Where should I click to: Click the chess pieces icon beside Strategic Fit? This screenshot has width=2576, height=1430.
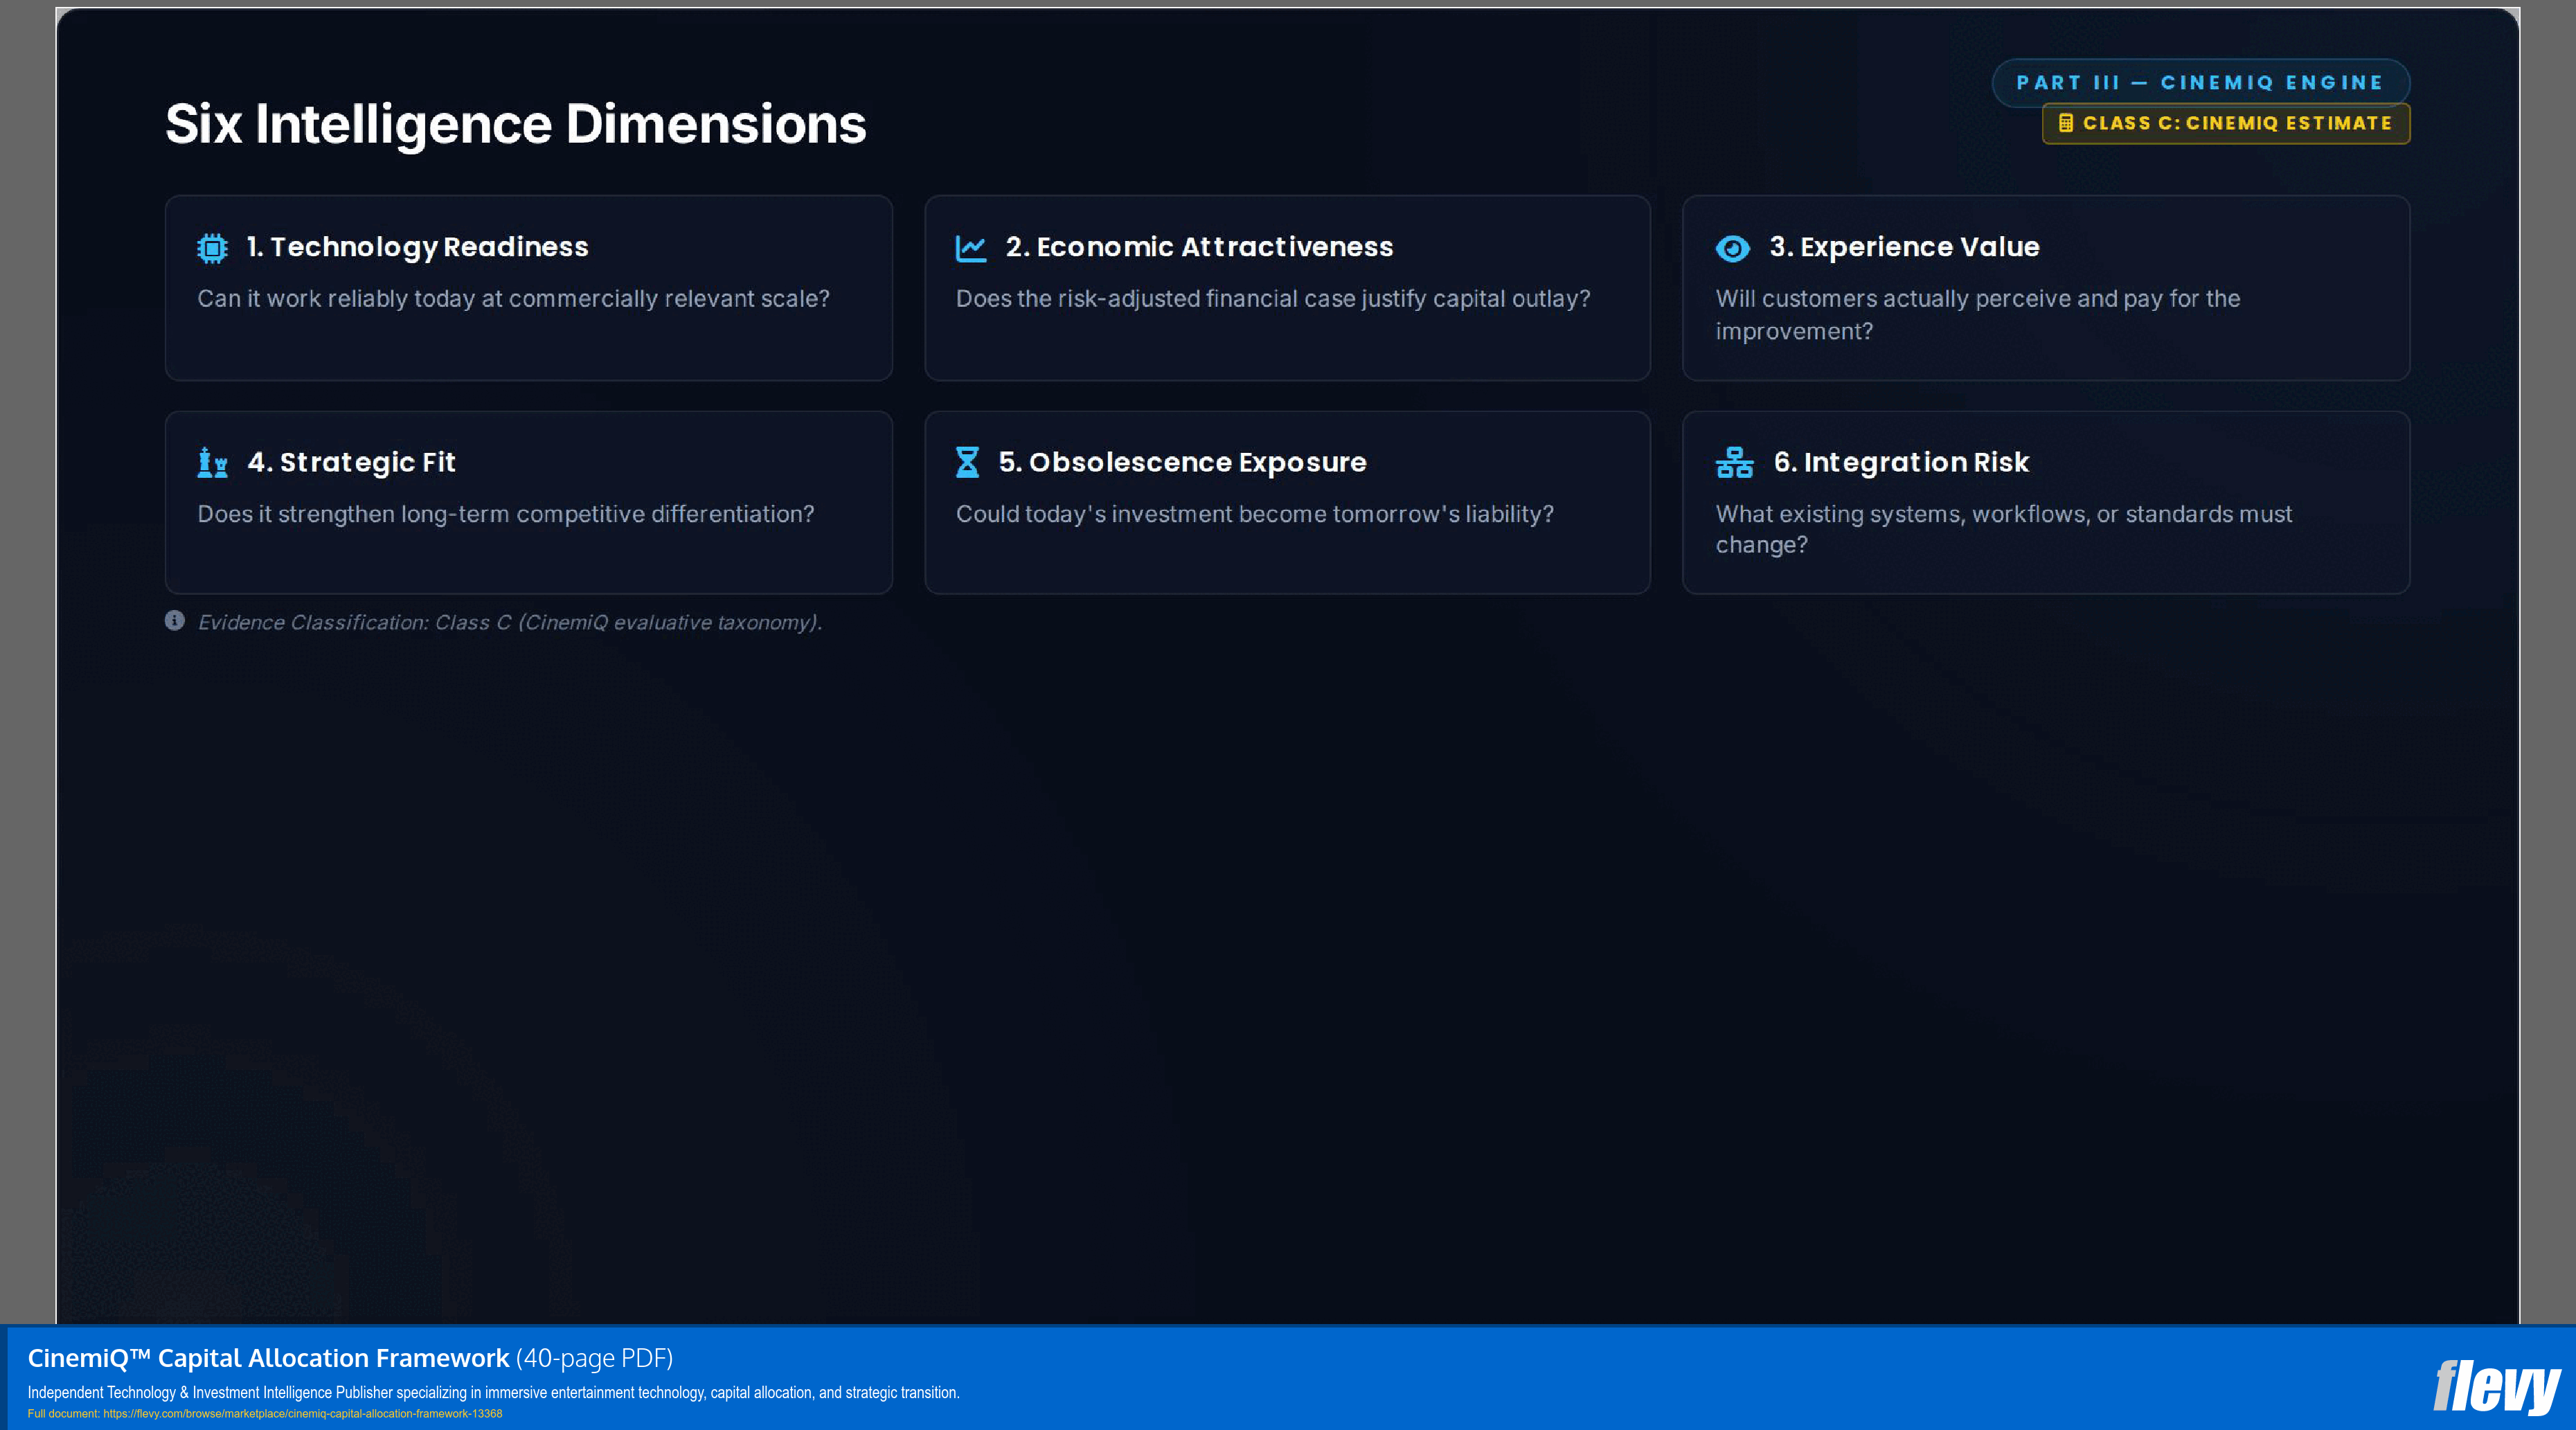(212, 462)
